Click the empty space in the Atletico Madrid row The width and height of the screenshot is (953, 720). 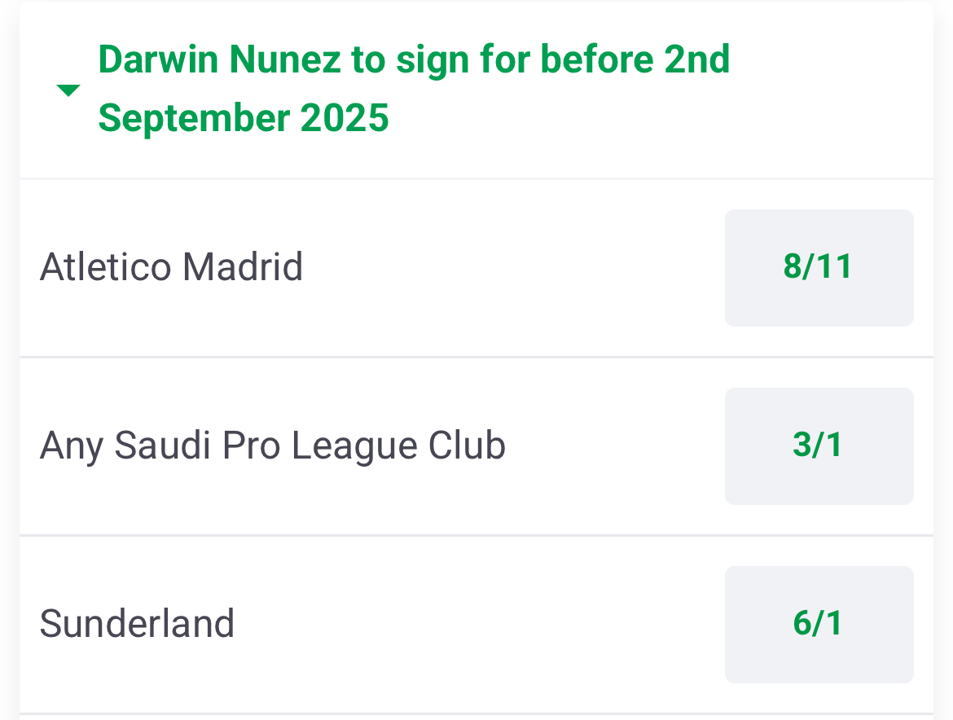pyautogui.click(x=514, y=268)
